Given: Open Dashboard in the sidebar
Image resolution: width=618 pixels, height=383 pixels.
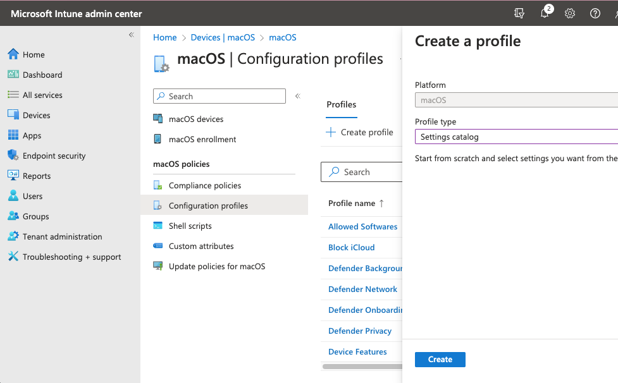Looking at the screenshot, I should pos(42,75).
